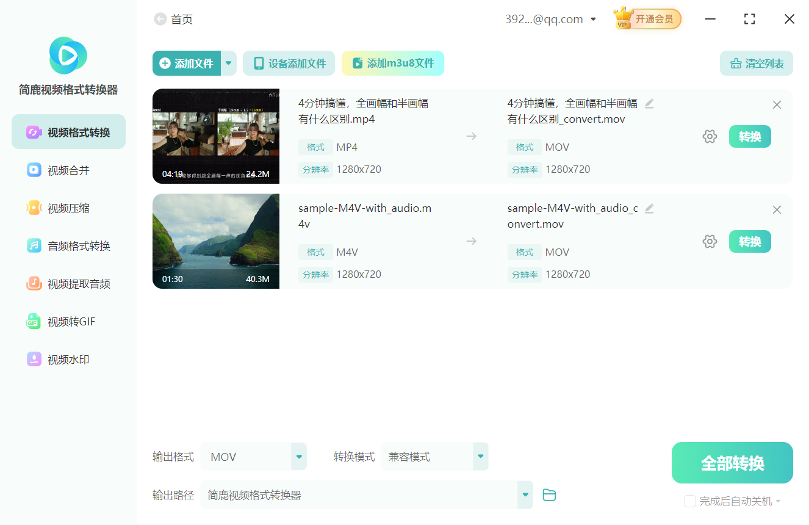Enable 完成后自动关机 auto shutdown option
The width and height of the screenshot is (809, 525).
click(x=690, y=501)
